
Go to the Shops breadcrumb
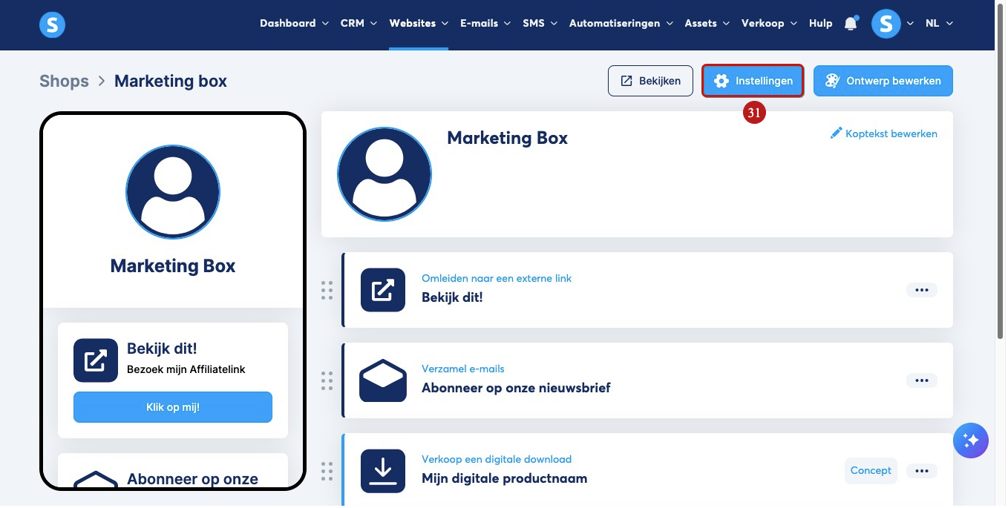coord(64,82)
